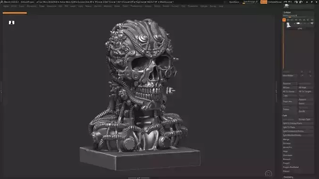This screenshot has width=319, height=179.
Task: Open the Preferences menu
Action: click(x=136, y=6)
